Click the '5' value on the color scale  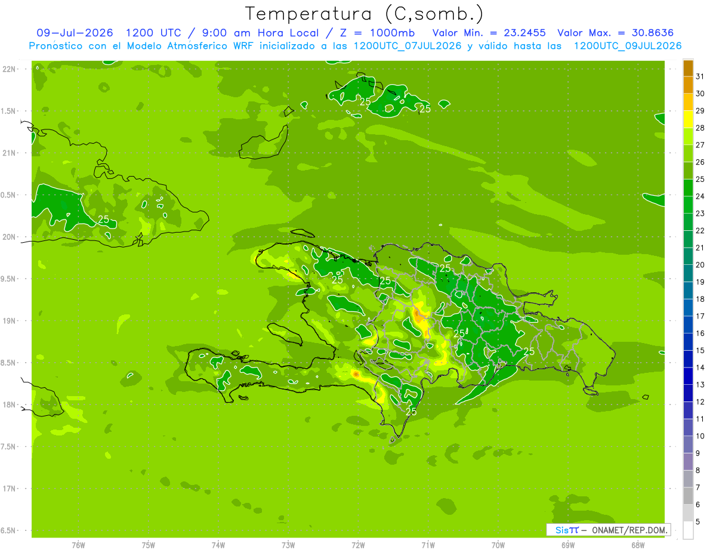tap(698, 521)
